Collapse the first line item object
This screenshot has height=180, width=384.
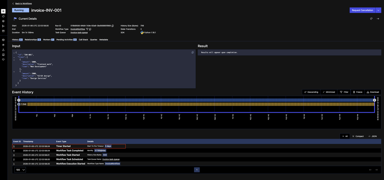[x=14, y=60]
